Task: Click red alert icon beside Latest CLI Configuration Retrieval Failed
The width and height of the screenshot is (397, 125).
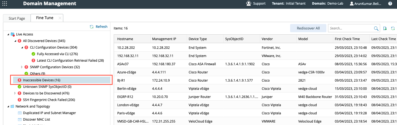Action: (x=33, y=61)
